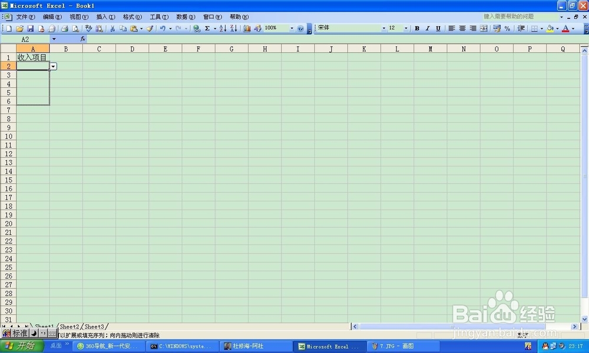589x353 pixels.
Task: Create a new blank workbook
Action: tap(9, 28)
